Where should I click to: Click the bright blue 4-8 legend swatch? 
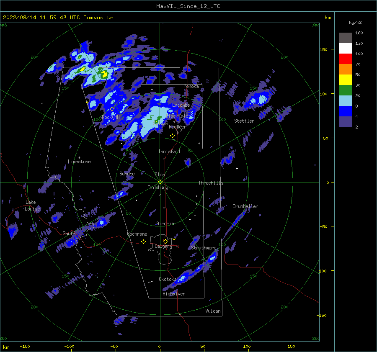[345, 111]
